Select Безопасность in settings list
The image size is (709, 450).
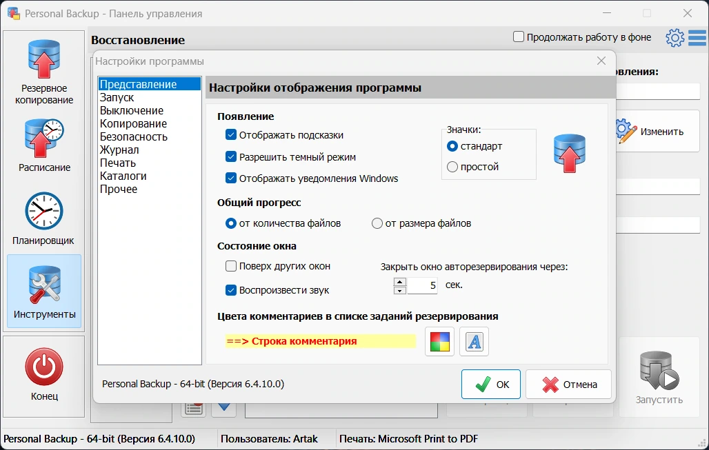pyautogui.click(x=149, y=136)
